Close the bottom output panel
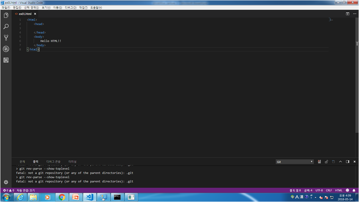The image size is (359, 202). point(354,161)
